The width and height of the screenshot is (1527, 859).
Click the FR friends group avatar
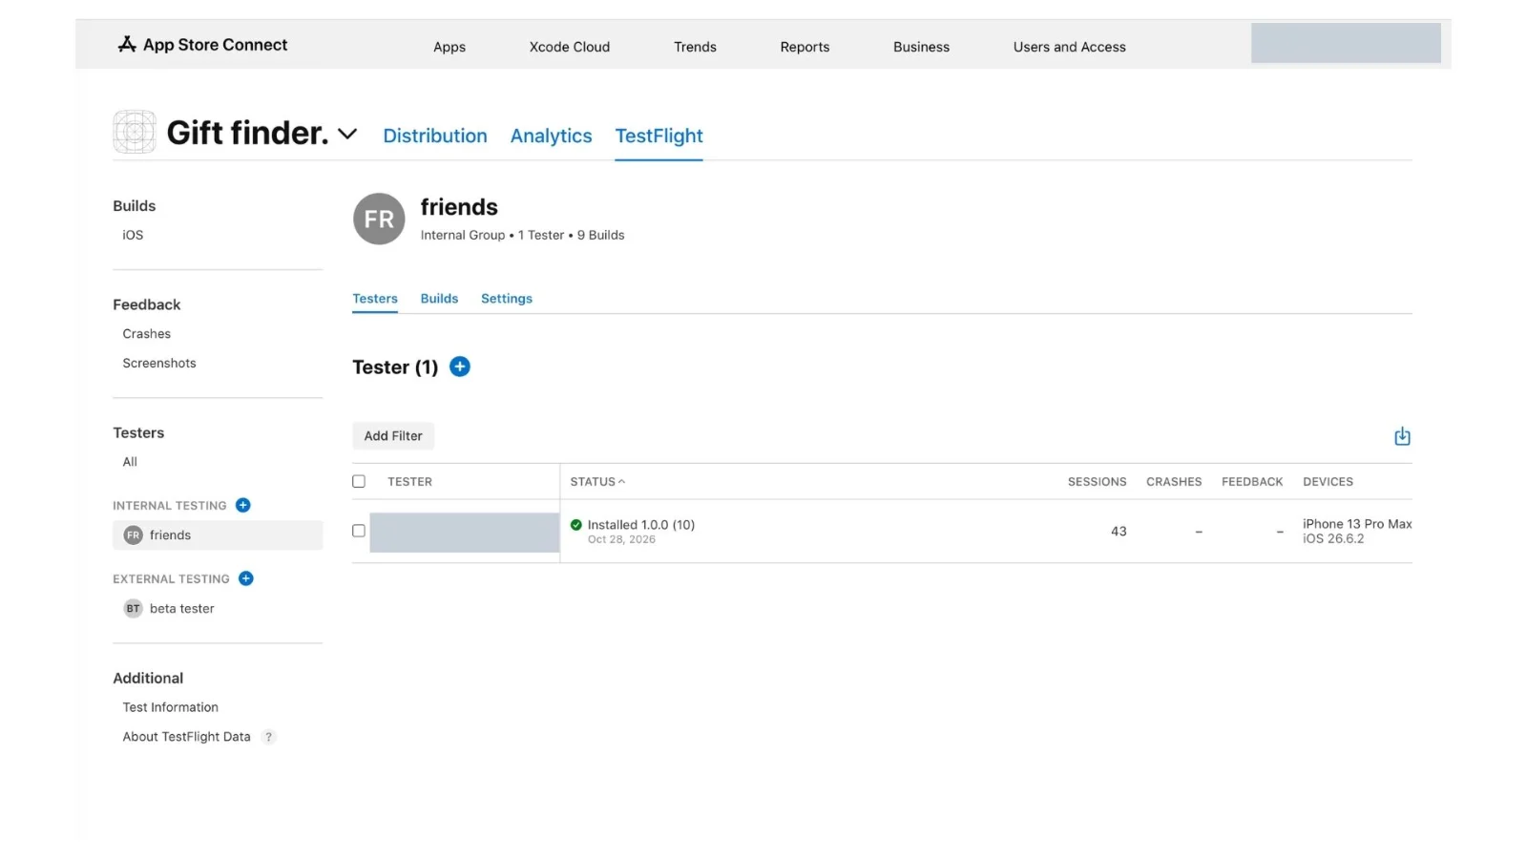(x=379, y=219)
